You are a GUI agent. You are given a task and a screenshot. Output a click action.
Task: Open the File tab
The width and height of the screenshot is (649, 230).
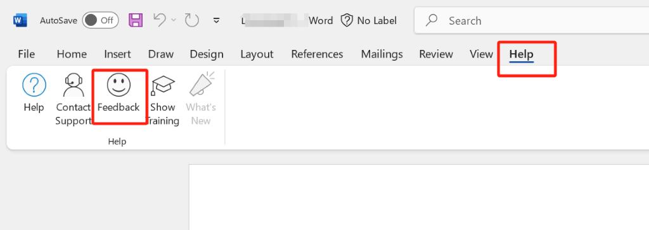[27, 54]
